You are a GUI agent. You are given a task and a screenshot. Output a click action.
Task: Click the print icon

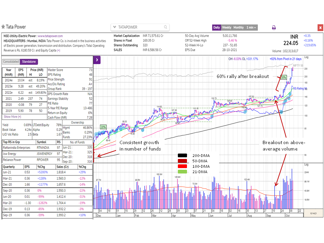tap(274, 27)
